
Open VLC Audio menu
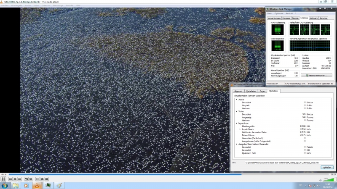[28, 5]
